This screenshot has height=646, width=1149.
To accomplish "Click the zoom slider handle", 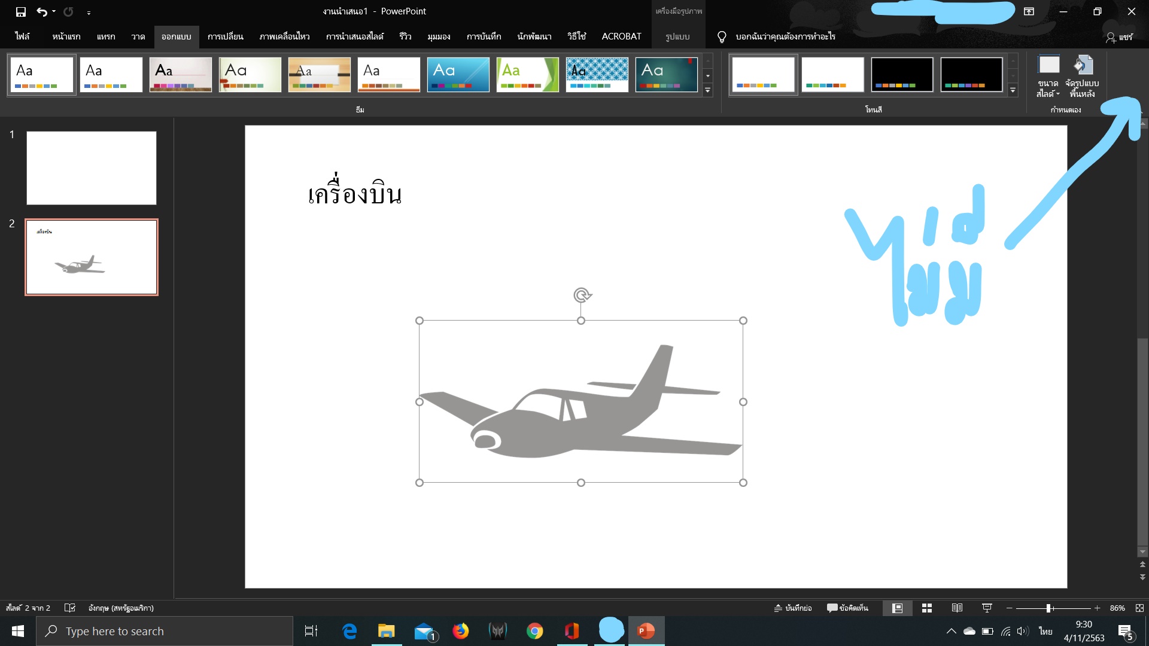I will click(x=1048, y=608).
